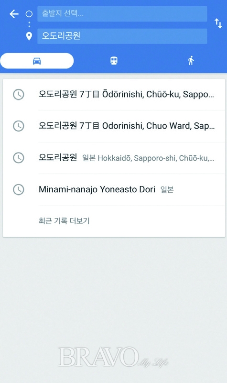Choose 오도리공원 7丁目 Odorinishi, Chuo Ward suggestion
The height and width of the screenshot is (383, 227).
coord(114,126)
